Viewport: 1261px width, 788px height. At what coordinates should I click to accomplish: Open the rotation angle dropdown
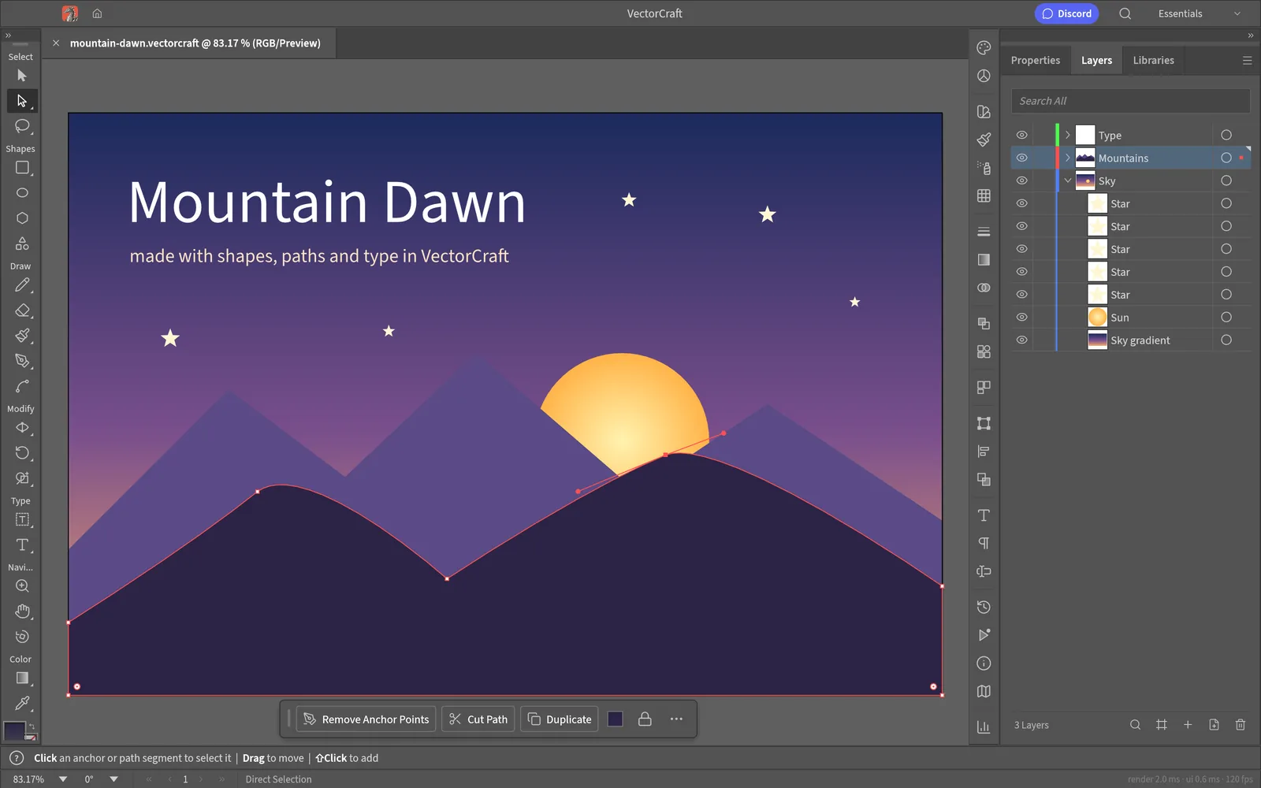(x=114, y=779)
